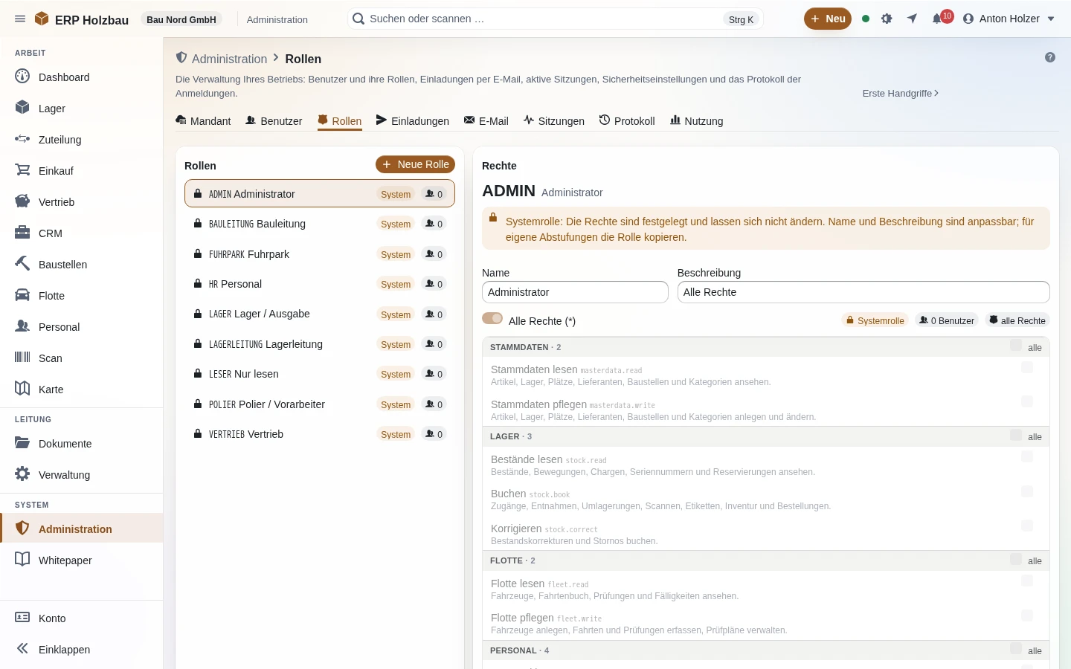Click the Neue Rolle button
Image resolution: width=1071 pixels, height=669 pixels.
[415, 164]
